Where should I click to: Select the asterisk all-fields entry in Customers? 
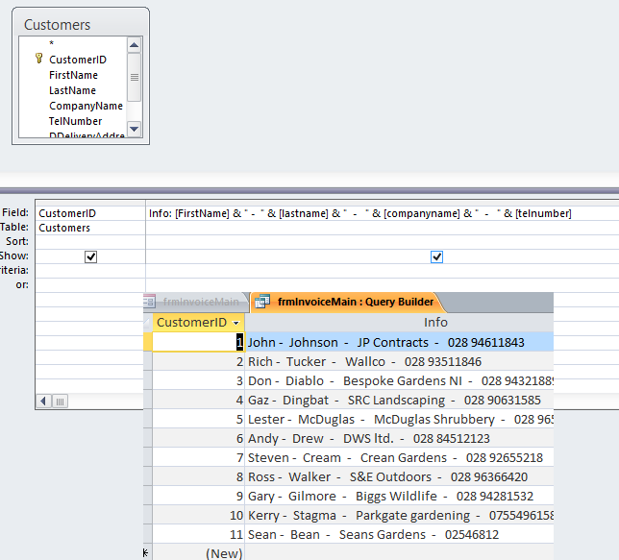point(51,43)
